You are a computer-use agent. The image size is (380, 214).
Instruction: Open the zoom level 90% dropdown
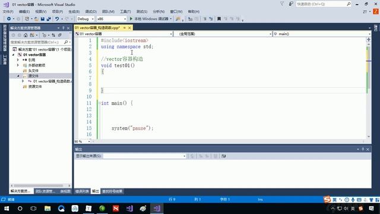[83, 141]
